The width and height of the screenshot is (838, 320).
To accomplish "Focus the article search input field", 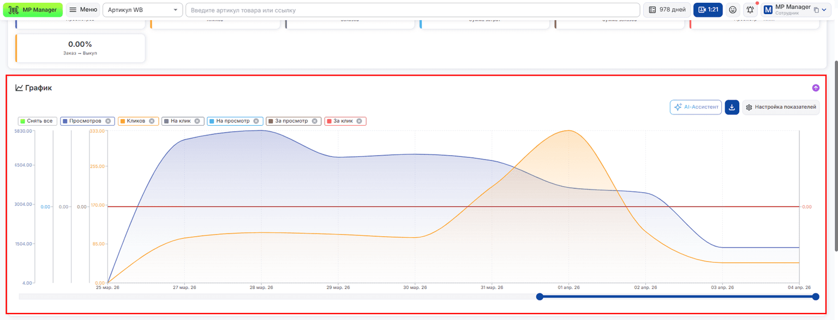I will click(412, 10).
